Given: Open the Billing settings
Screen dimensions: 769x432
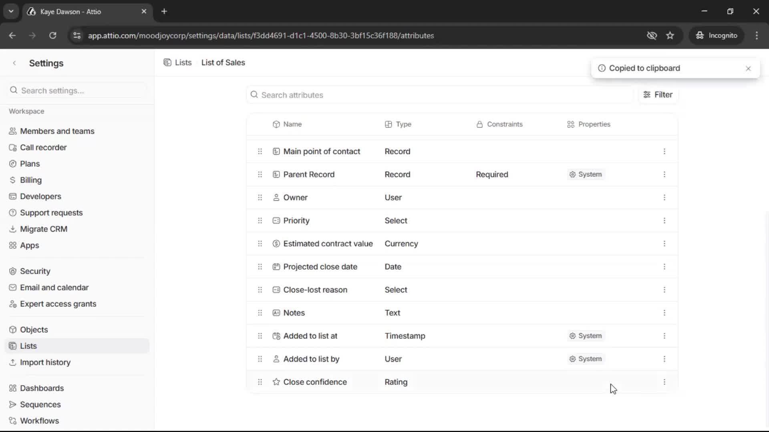Looking at the screenshot, I should 30,180.
